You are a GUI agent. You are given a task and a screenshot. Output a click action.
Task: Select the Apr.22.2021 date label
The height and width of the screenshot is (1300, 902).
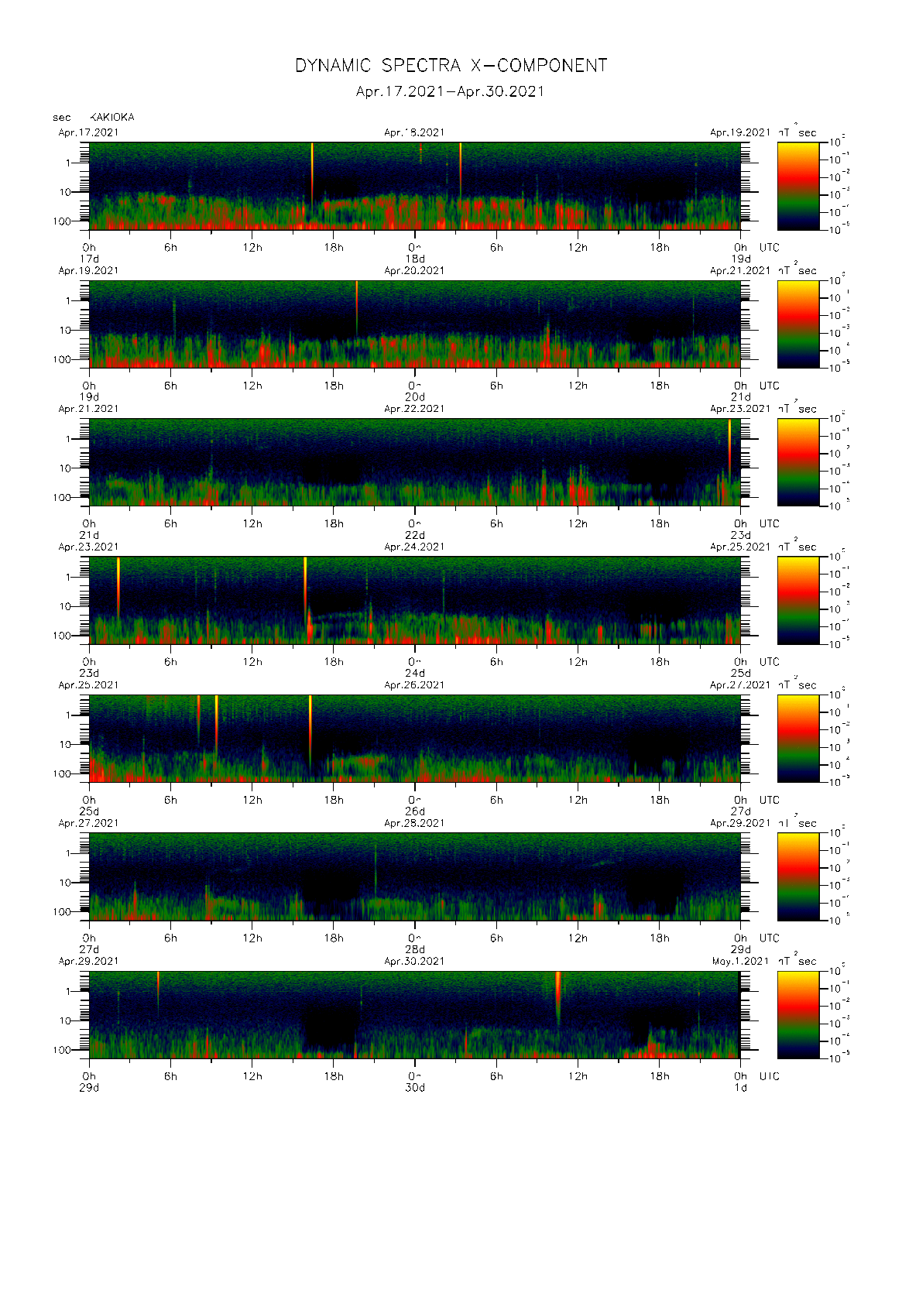[x=414, y=408]
